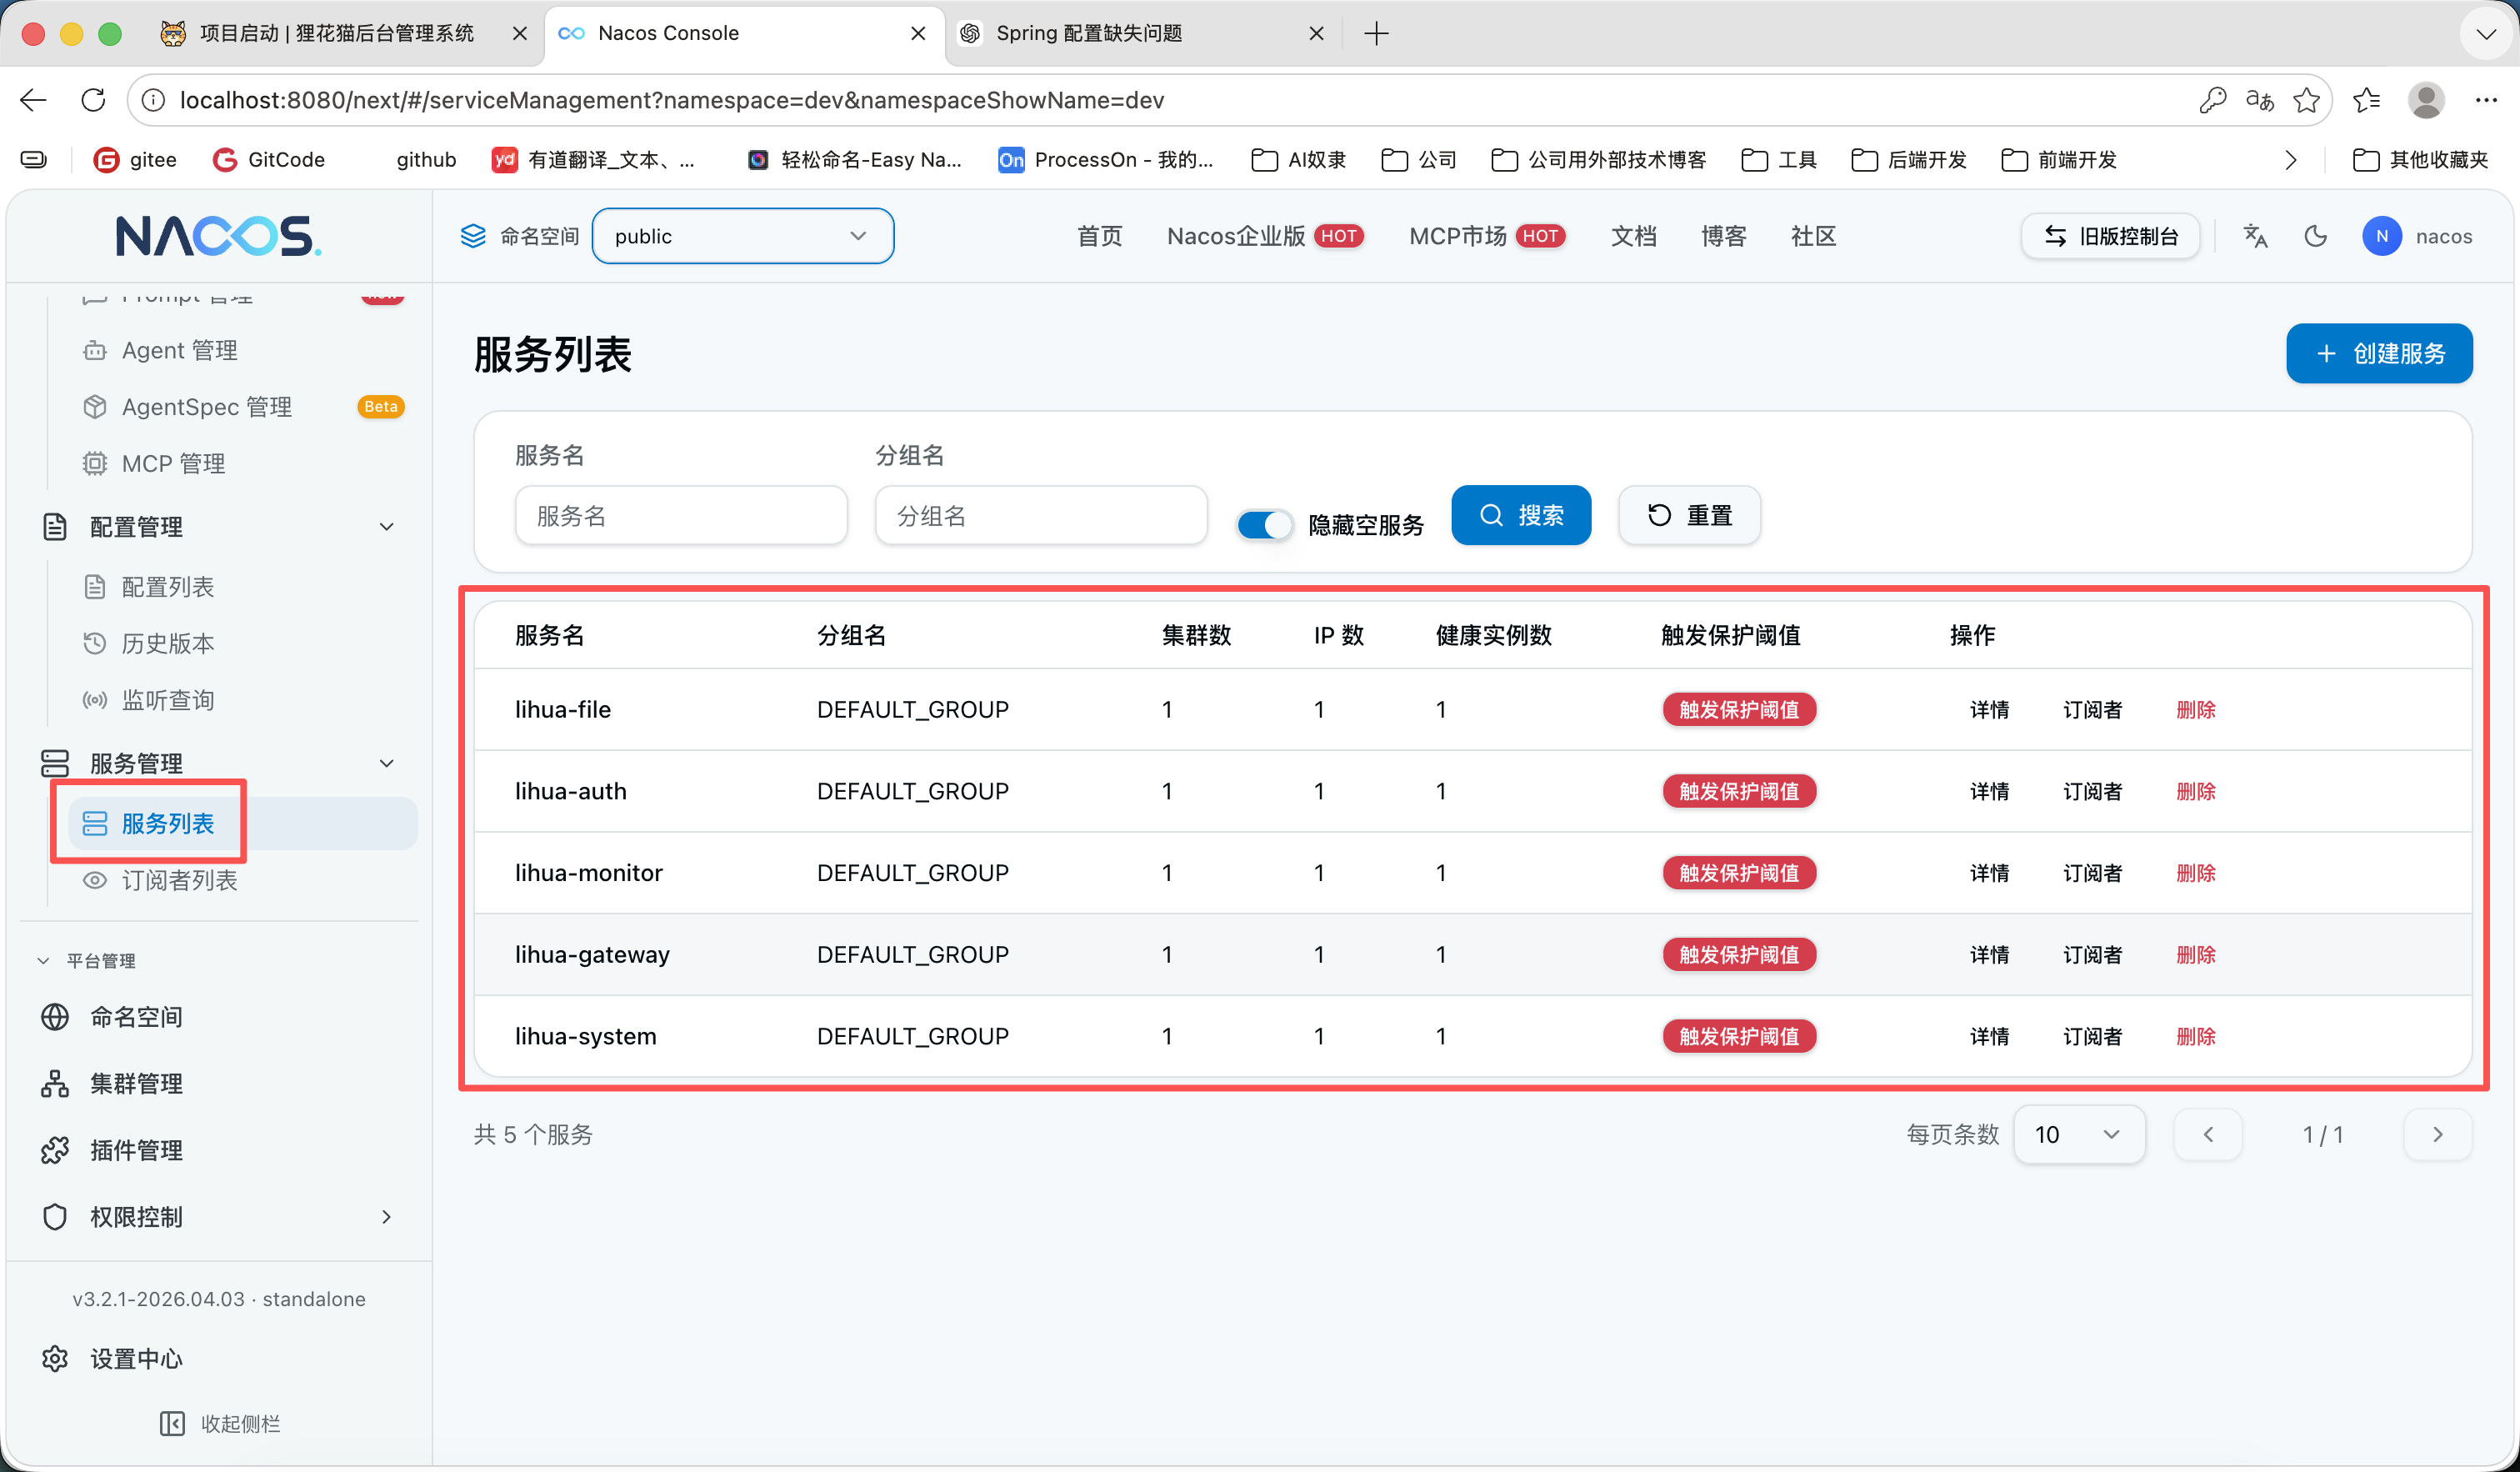This screenshot has height=1472, width=2520.
Task: Click the browser password key icon
Action: point(2212,100)
